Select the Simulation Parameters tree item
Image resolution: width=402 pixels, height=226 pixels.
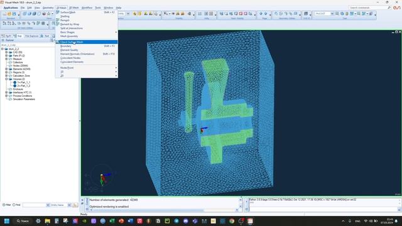point(24,99)
